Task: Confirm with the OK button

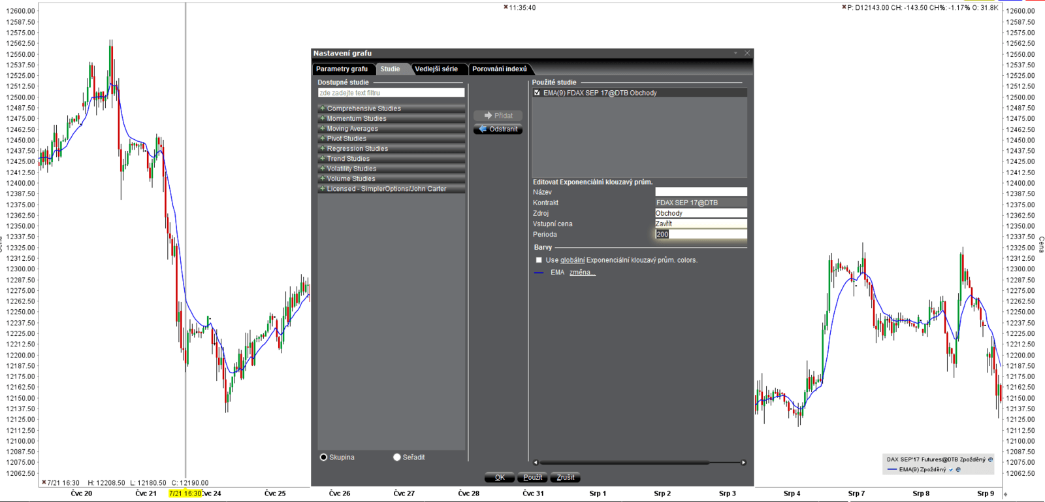Action: [x=500, y=477]
